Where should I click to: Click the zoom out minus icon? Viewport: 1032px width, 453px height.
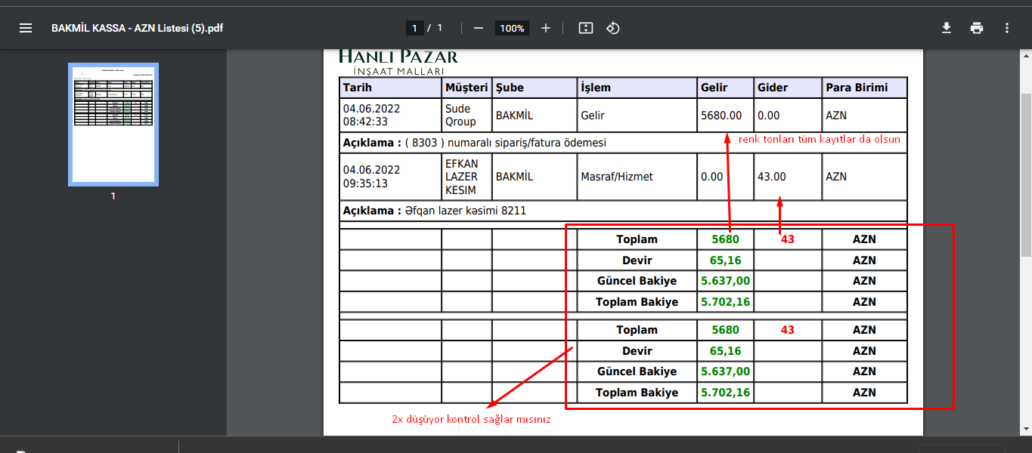click(x=478, y=28)
